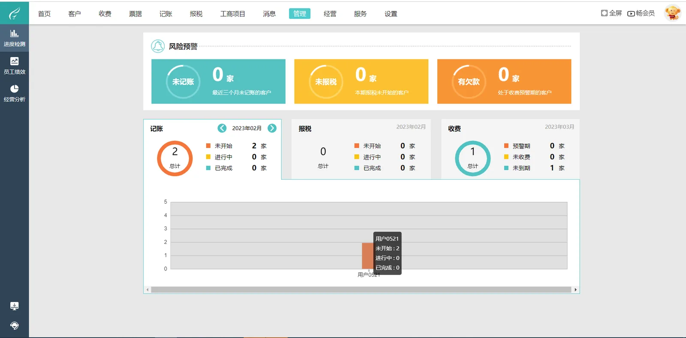Open 进度检测 in the sidebar

click(x=14, y=38)
